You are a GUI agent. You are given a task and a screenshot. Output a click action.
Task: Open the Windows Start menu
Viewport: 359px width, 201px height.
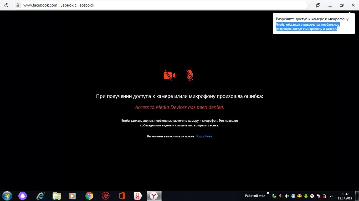tap(7, 196)
